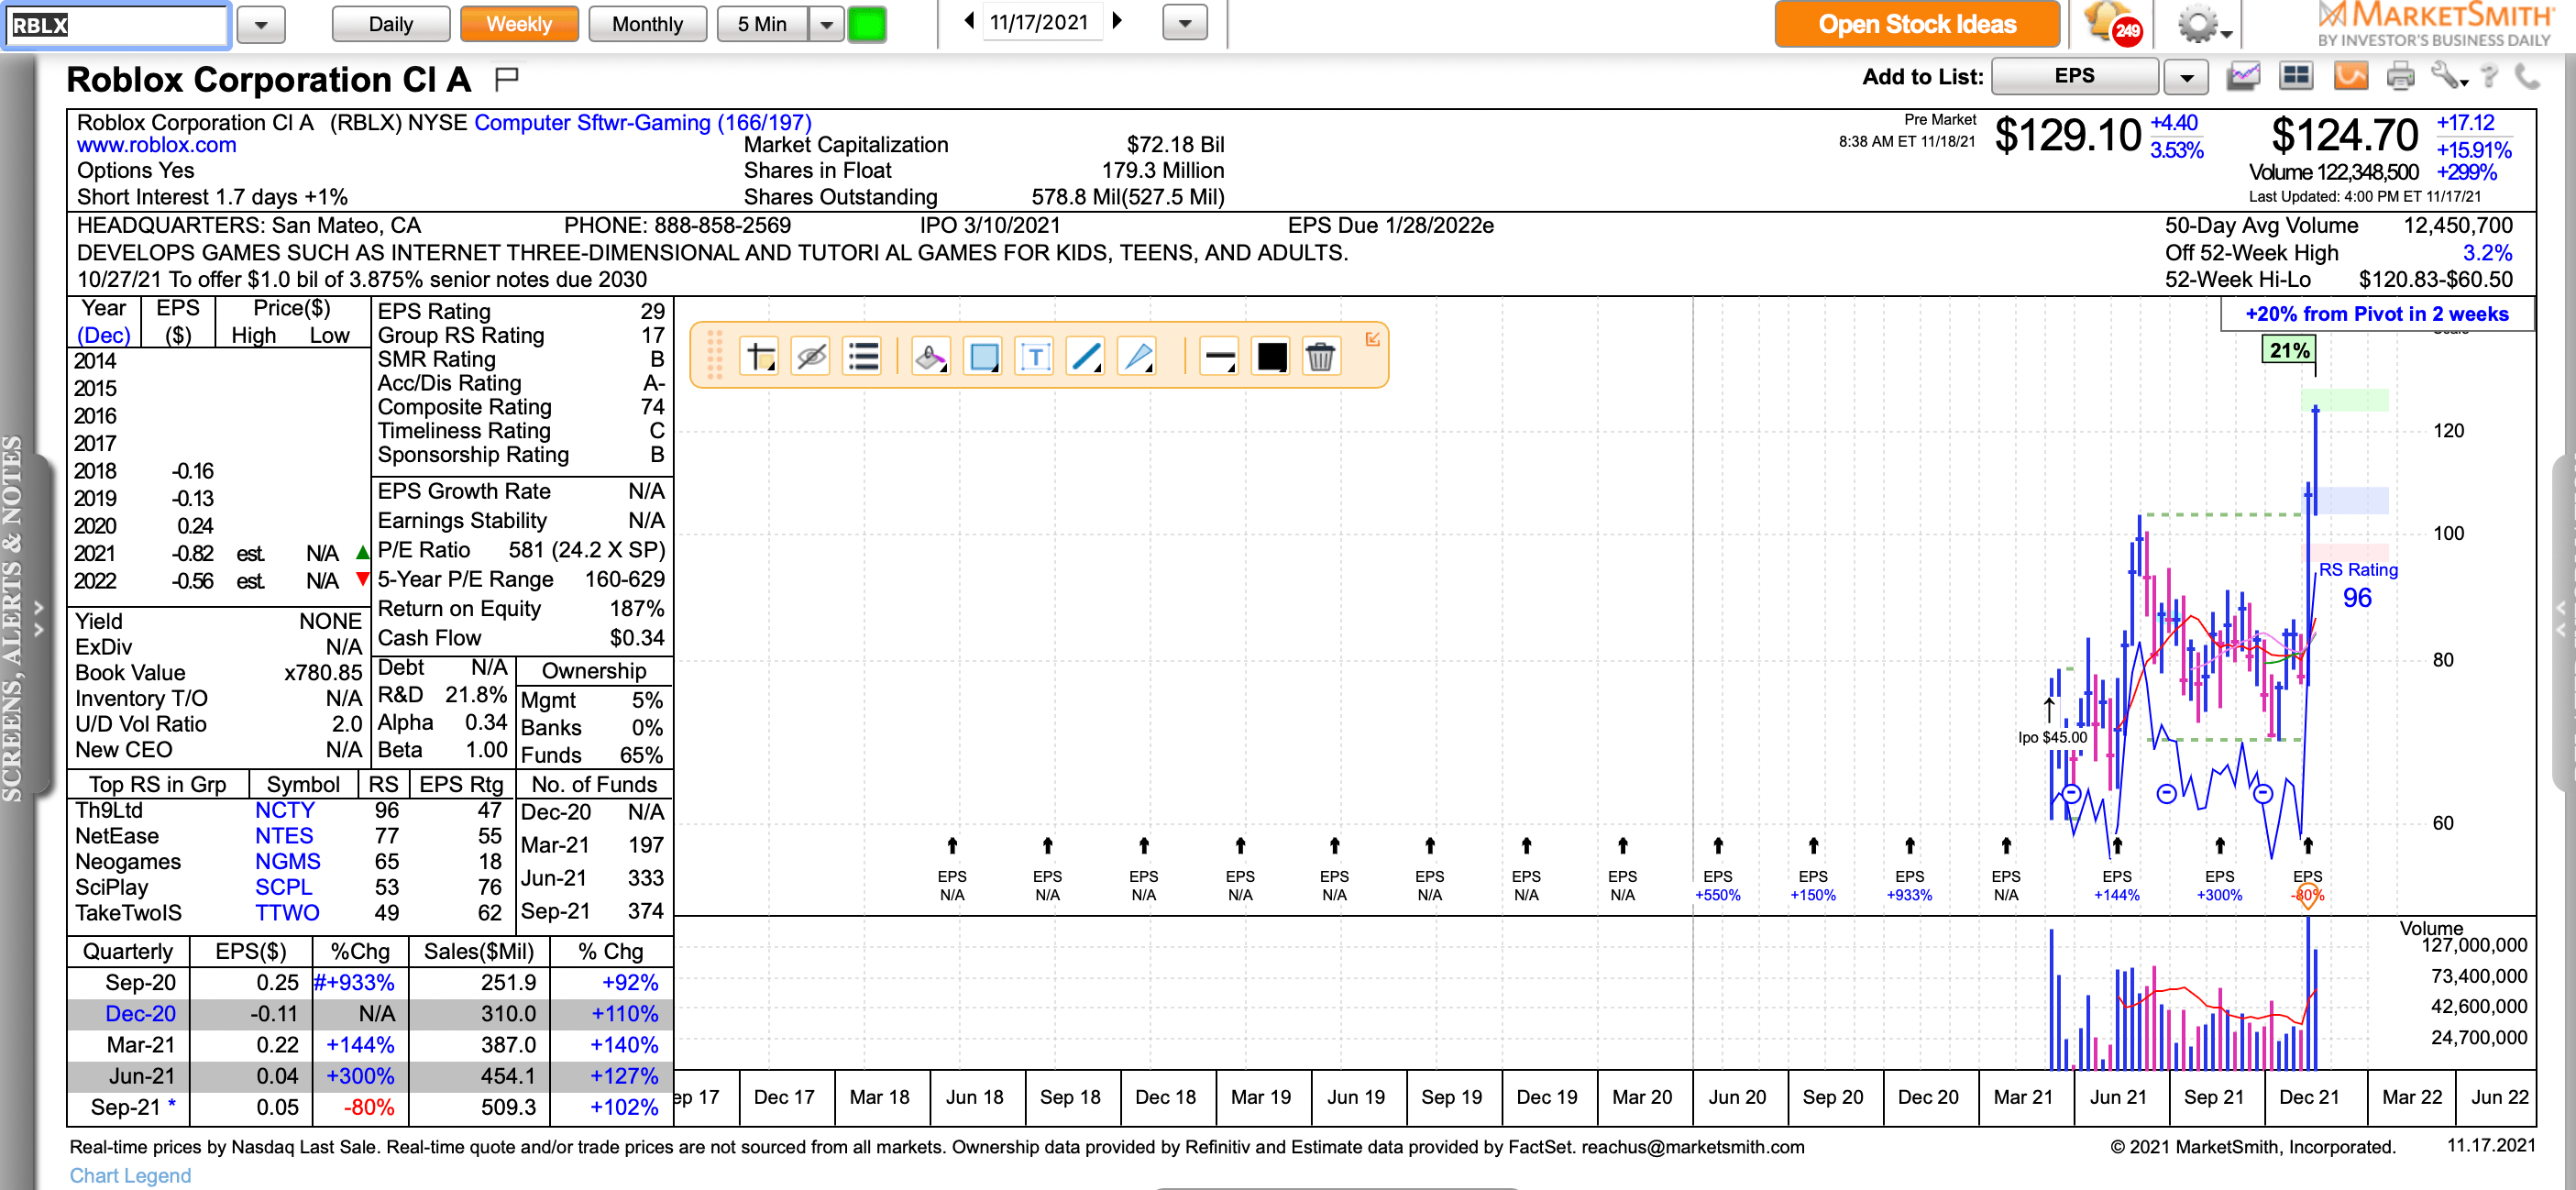Expand the 5 Min interval dropdown arrow
2576x1190 pixels.
826,24
